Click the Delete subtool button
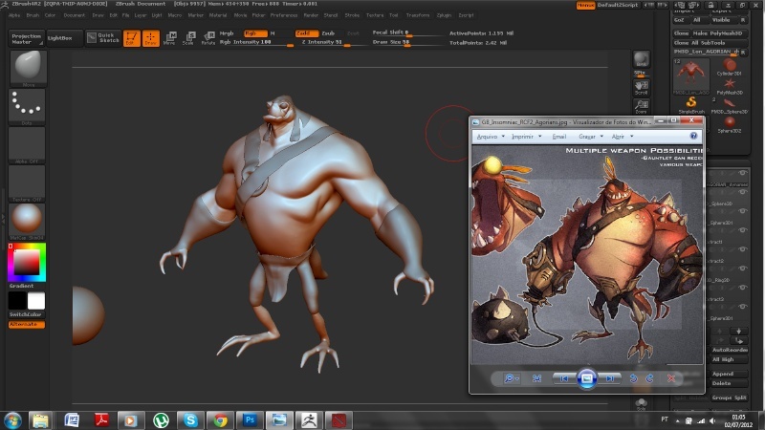Image resolution: width=765 pixels, height=430 pixels. (729, 383)
